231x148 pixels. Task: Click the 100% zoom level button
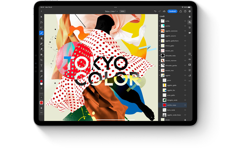(x=122, y=11)
